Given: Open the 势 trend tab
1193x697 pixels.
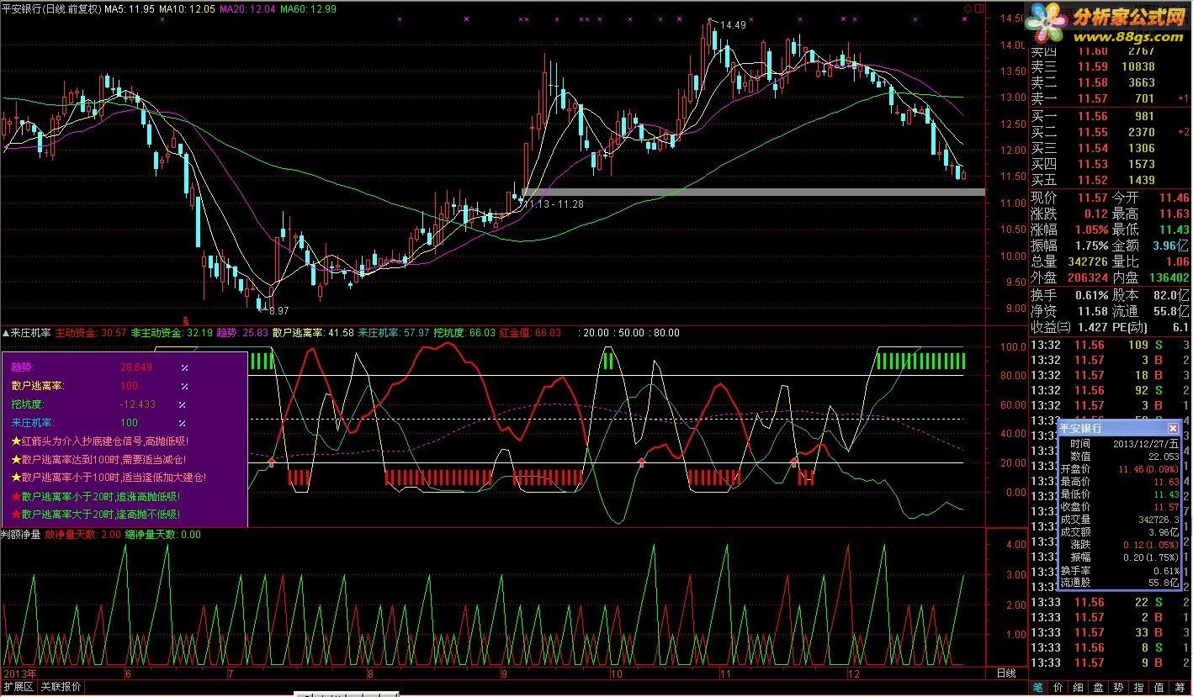Looking at the screenshot, I should pyautogui.click(x=1118, y=687).
